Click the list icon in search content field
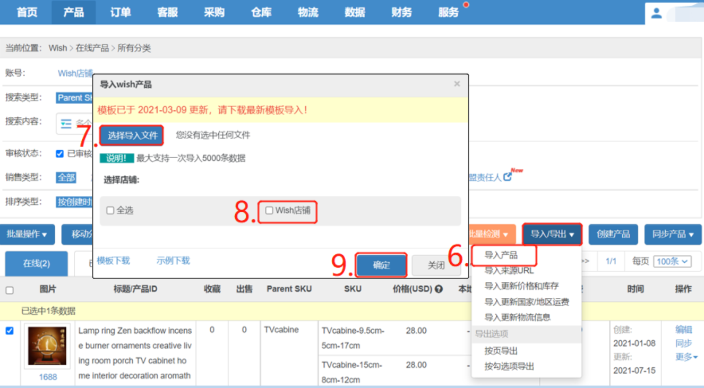This screenshot has height=388, width=704. tap(66, 124)
